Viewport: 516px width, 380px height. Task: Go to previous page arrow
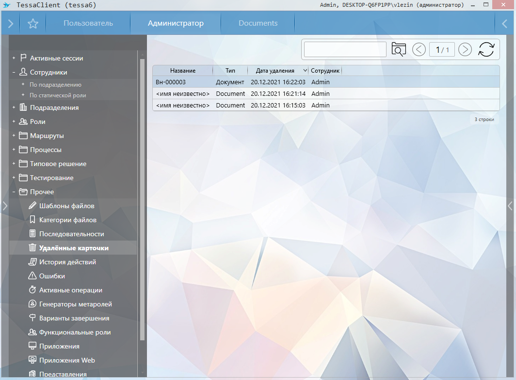pos(419,49)
